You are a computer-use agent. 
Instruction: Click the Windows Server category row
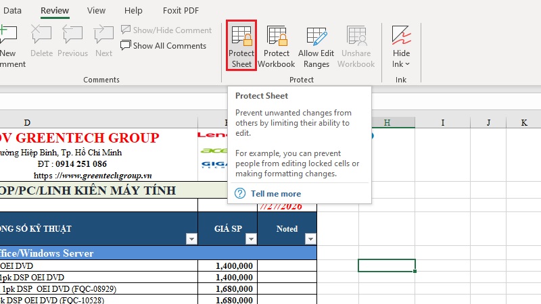(158, 253)
